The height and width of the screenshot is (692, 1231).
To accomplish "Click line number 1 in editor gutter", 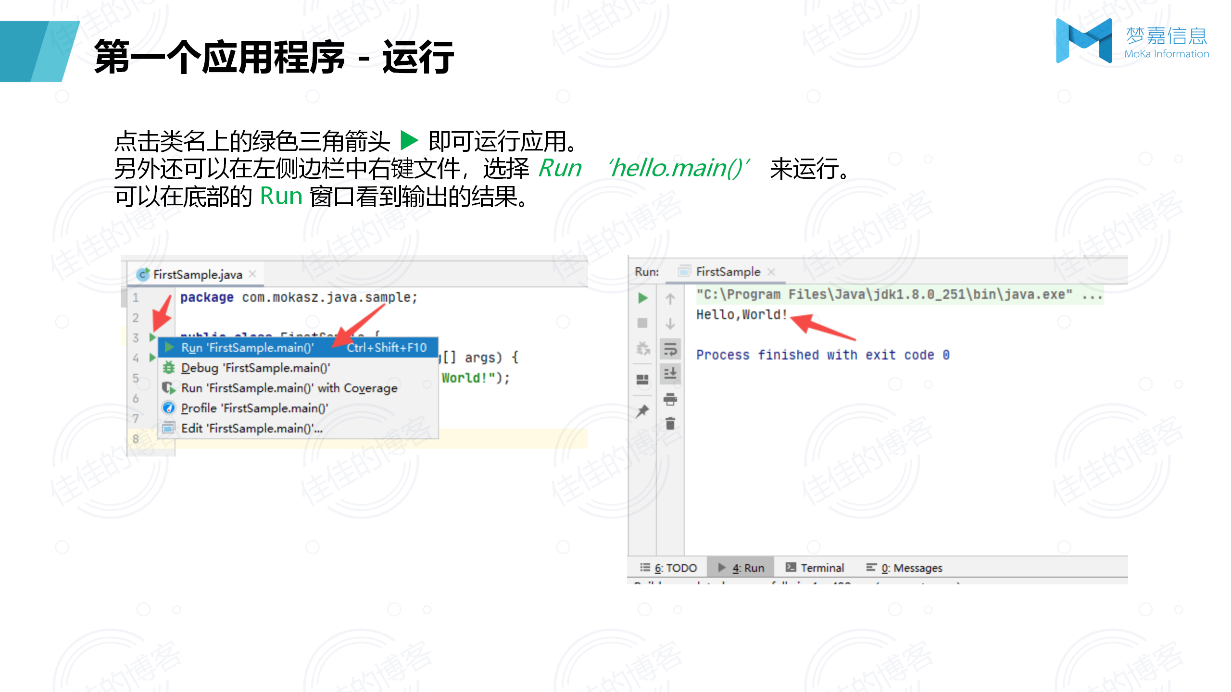I will tap(136, 297).
